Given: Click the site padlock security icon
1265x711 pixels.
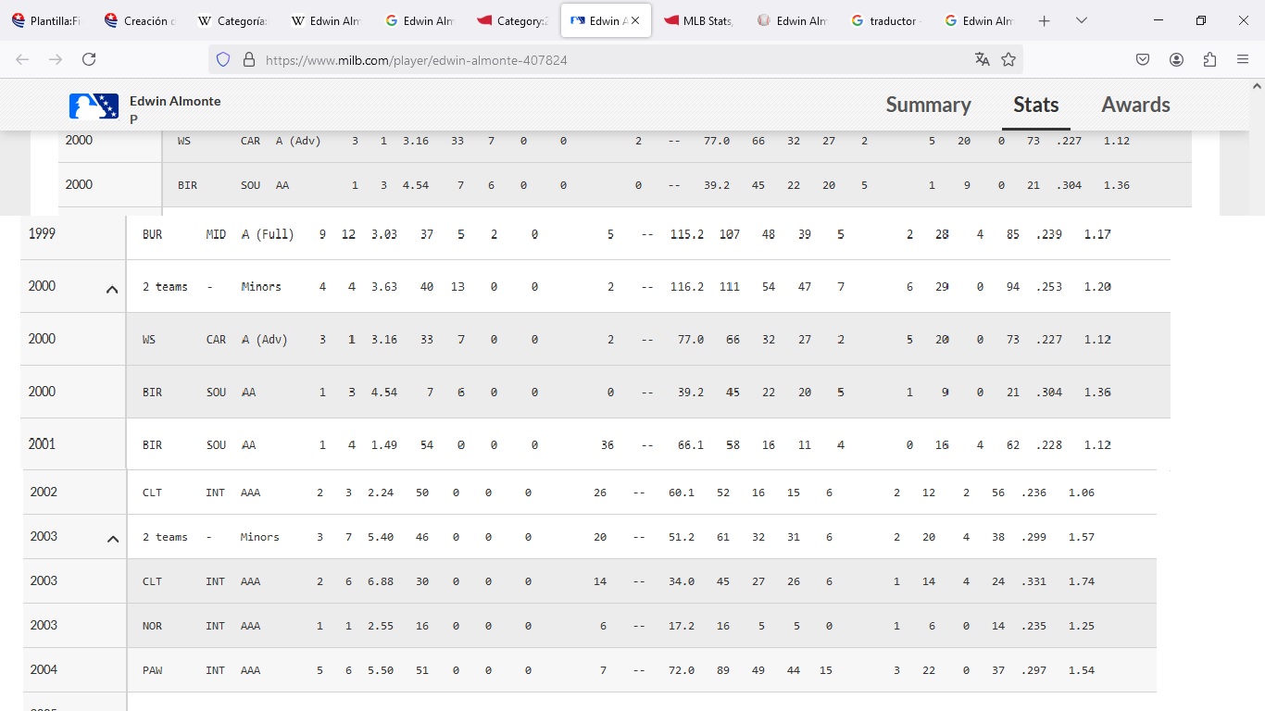Looking at the screenshot, I should click(x=248, y=59).
